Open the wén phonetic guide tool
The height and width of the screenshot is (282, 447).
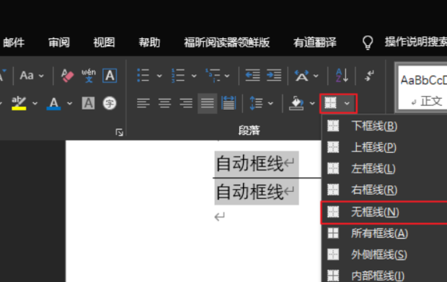pos(89,76)
